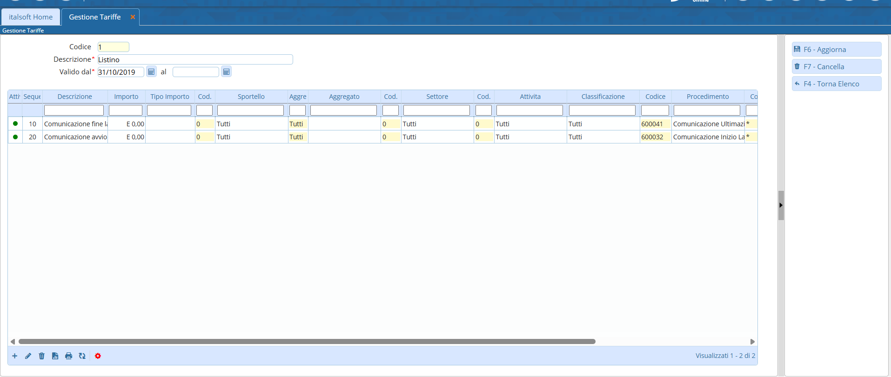Open calendar picker for Valido dal date
891x377 pixels.
pyautogui.click(x=151, y=72)
